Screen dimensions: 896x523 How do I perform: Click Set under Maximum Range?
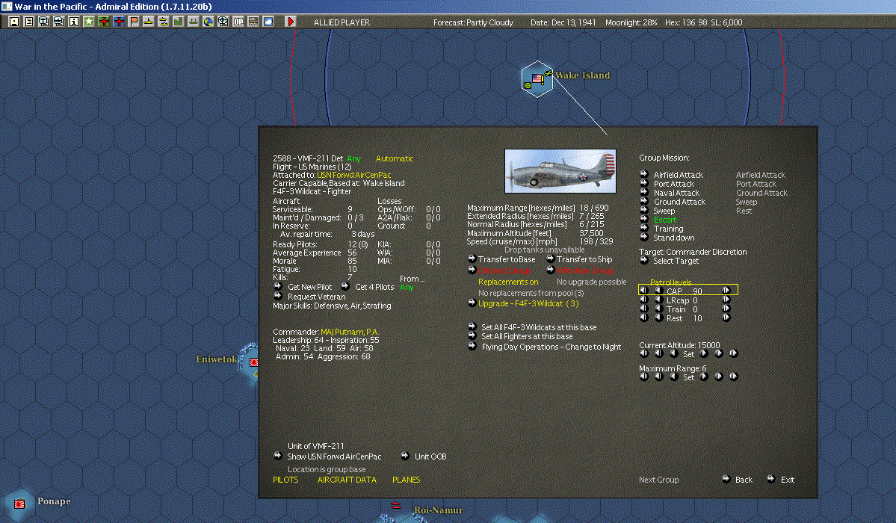688,377
